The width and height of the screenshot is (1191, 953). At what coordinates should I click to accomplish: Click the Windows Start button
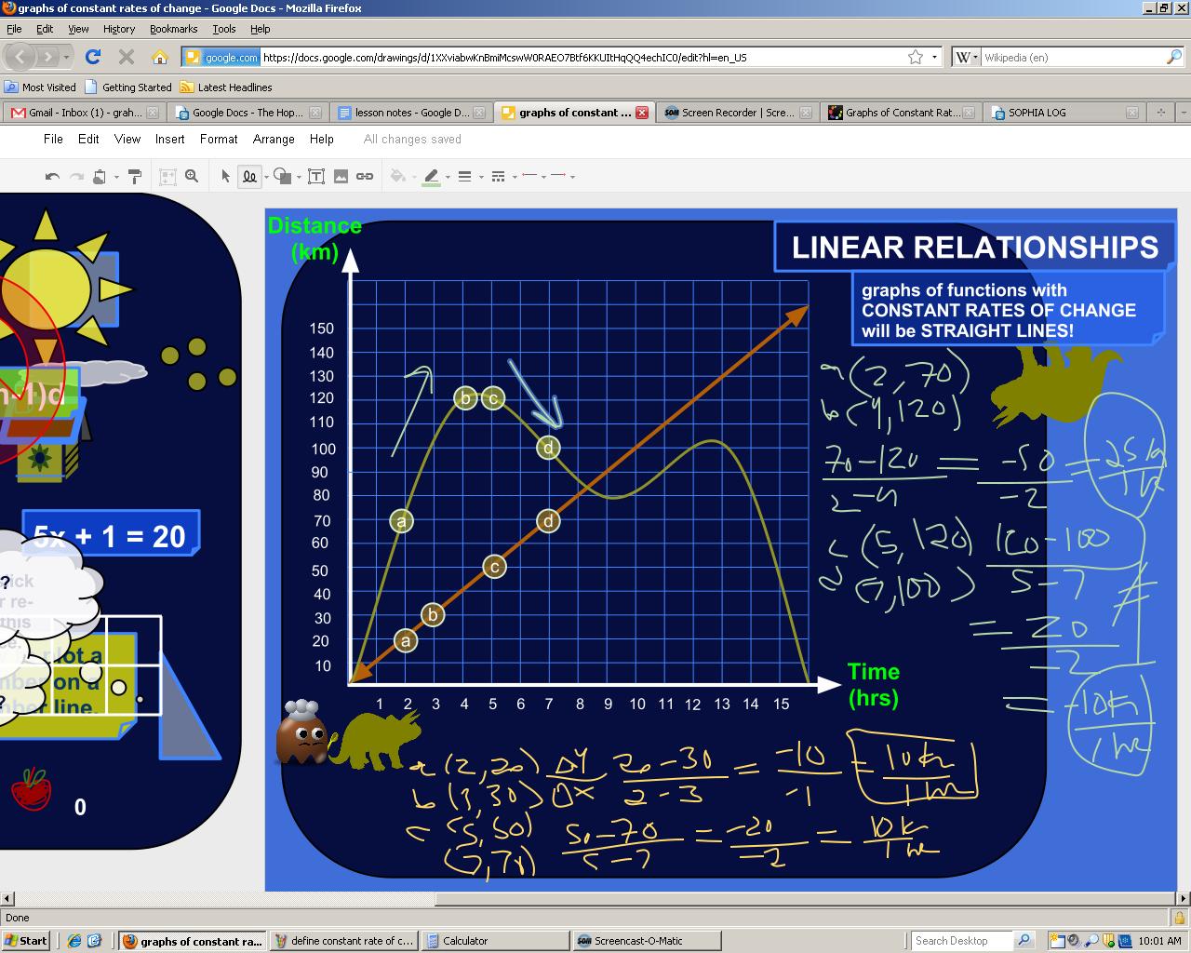click(26, 941)
